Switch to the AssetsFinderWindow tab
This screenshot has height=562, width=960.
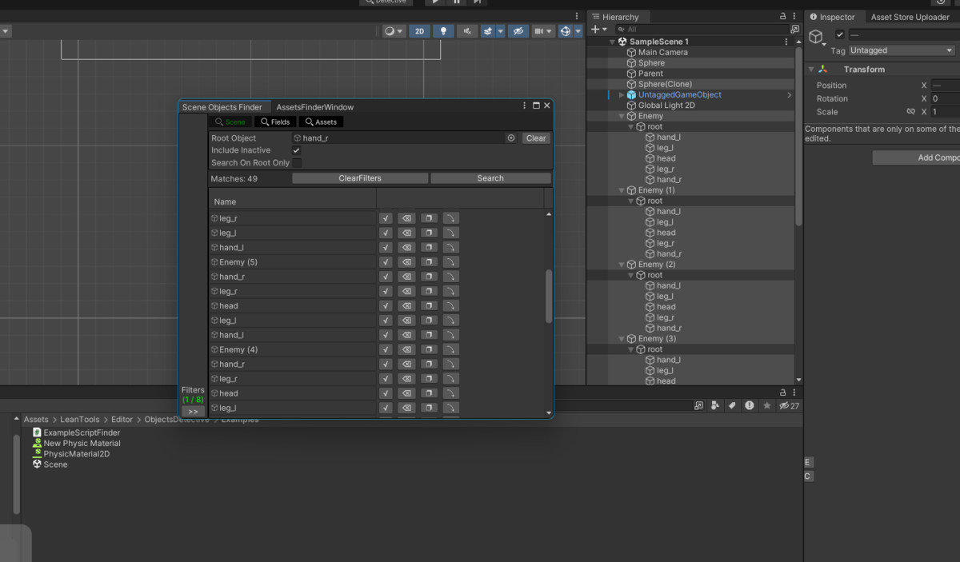[x=314, y=107]
